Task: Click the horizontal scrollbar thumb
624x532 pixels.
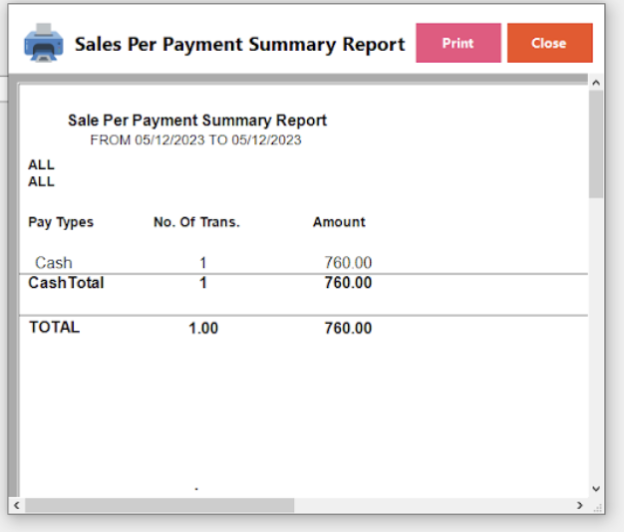Action: [x=159, y=505]
